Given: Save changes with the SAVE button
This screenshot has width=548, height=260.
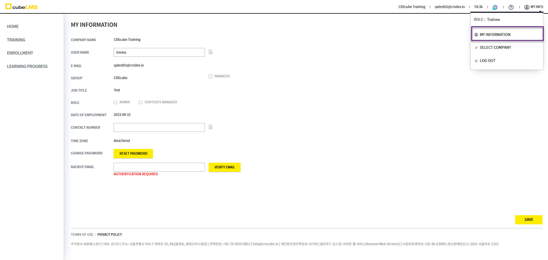Looking at the screenshot, I should (529, 219).
